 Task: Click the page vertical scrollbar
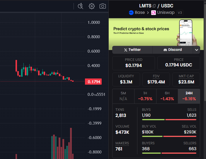[205, 53]
